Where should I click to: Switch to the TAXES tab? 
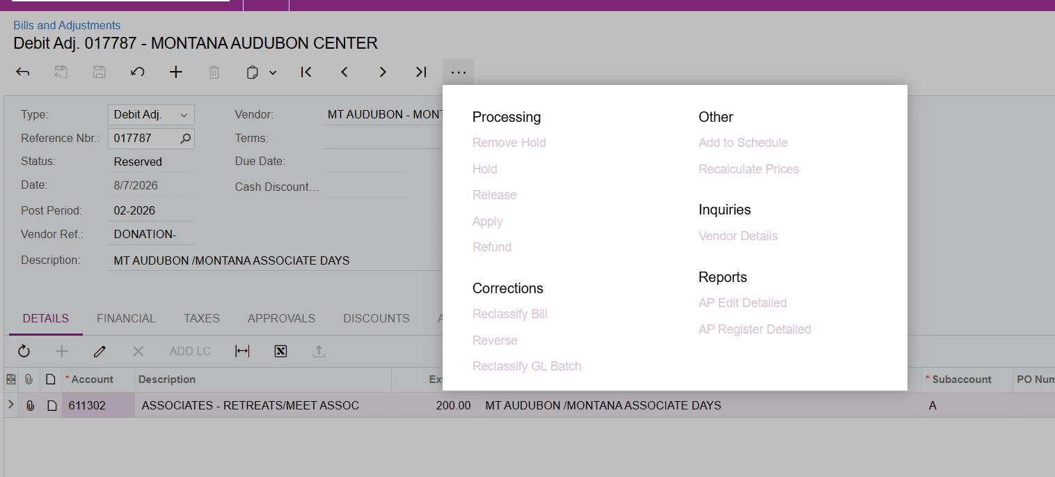[x=202, y=318]
